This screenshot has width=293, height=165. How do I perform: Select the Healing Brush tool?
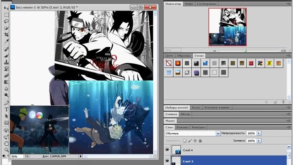click(x=6, y=49)
